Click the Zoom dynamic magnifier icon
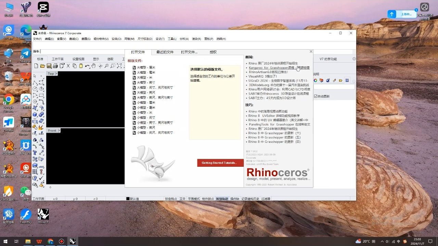Viewport: 438px width, 246px height. tap(106, 66)
